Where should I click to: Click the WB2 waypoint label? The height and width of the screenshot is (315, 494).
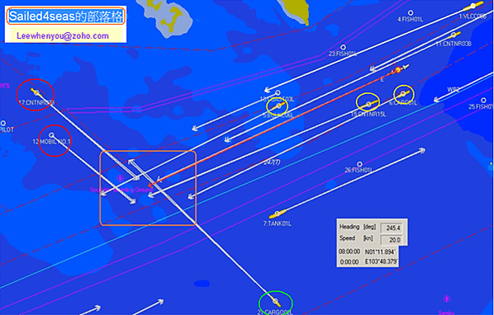pos(453,90)
